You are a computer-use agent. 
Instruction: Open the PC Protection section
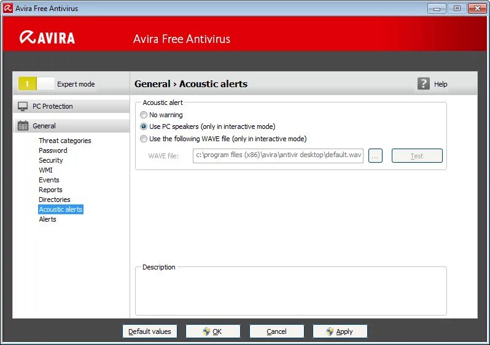(72, 106)
